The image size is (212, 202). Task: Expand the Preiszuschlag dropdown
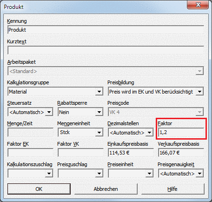pyautogui.click(x=99, y=174)
